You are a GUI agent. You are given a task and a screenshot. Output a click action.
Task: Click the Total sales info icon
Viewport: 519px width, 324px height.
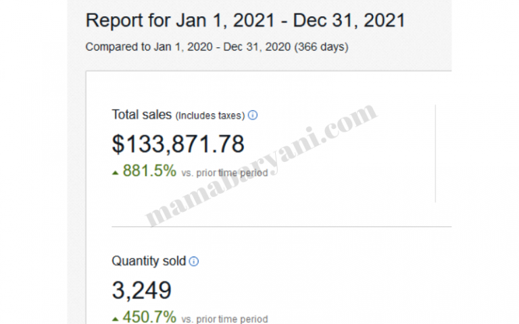click(253, 115)
